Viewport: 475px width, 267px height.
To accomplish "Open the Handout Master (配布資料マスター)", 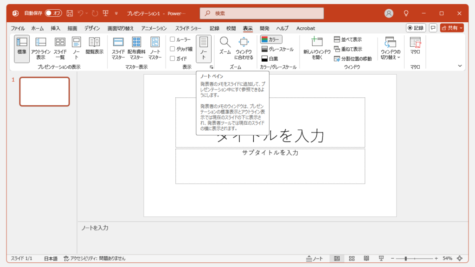I will pyautogui.click(x=136, y=48).
